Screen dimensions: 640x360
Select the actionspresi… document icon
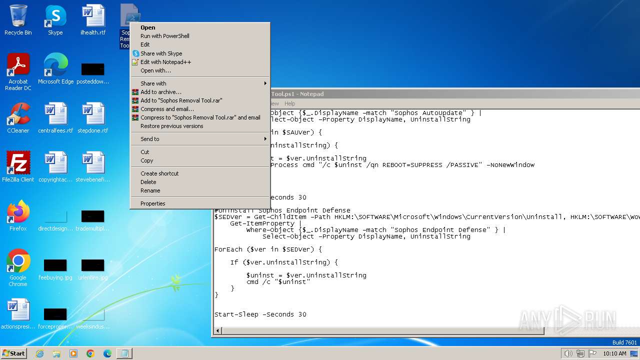(x=18, y=314)
